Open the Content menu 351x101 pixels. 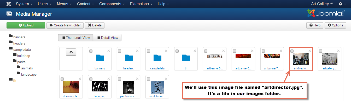[x=86, y=4]
